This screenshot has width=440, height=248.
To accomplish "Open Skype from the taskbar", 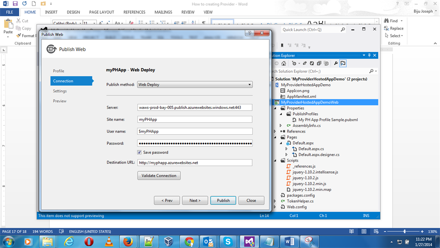I will click(x=228, y=241).
